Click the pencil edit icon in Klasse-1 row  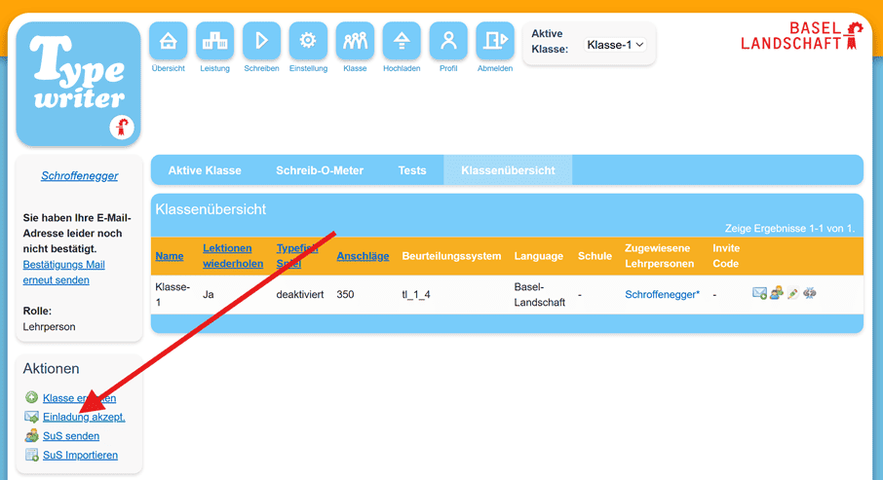point(793,293)
